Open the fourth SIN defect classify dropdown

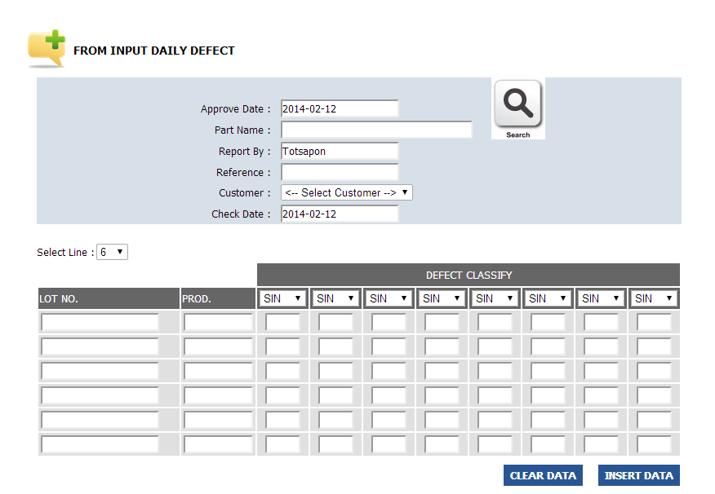[442, 298]
